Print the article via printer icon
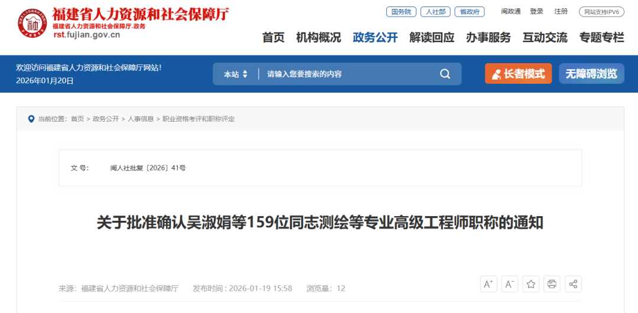Image resolution: width=638 pixels, height=313 pixels. pyautogui.click(x=552, y=284)
